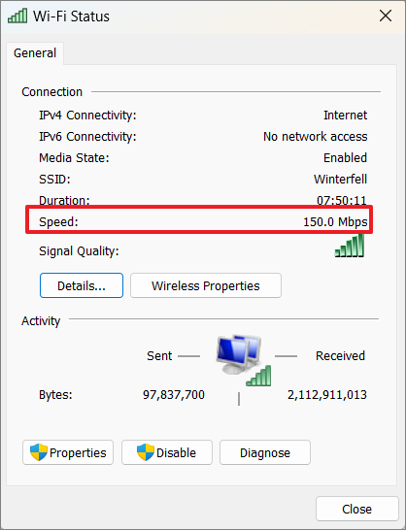
Task: Click the SSID value Winterfell
Action: click(340, 179)
